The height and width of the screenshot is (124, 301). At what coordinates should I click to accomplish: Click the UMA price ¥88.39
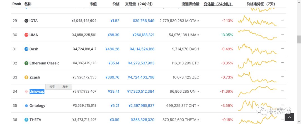(x=114, y=35)
